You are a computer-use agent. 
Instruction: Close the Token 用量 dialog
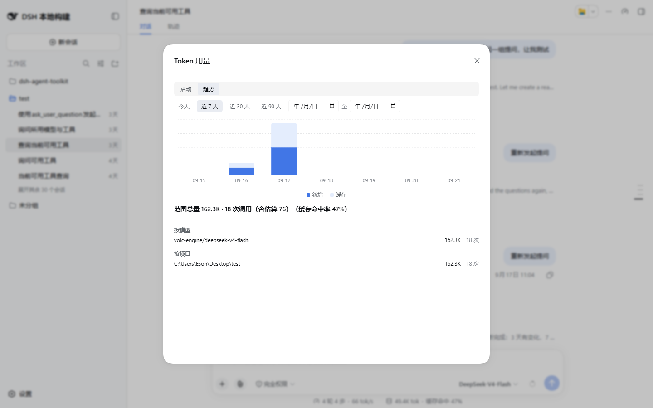pyautogui.click(x=477, y=61)
